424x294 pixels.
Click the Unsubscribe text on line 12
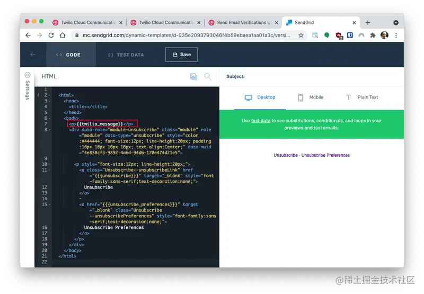tap(99, 187)
